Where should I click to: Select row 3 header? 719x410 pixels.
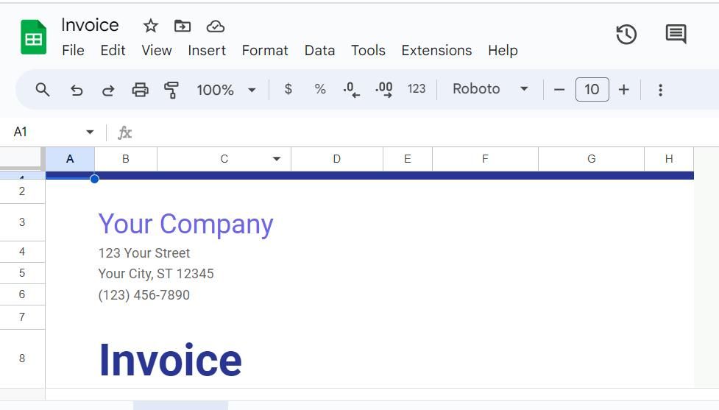click(x=22, y=222)
